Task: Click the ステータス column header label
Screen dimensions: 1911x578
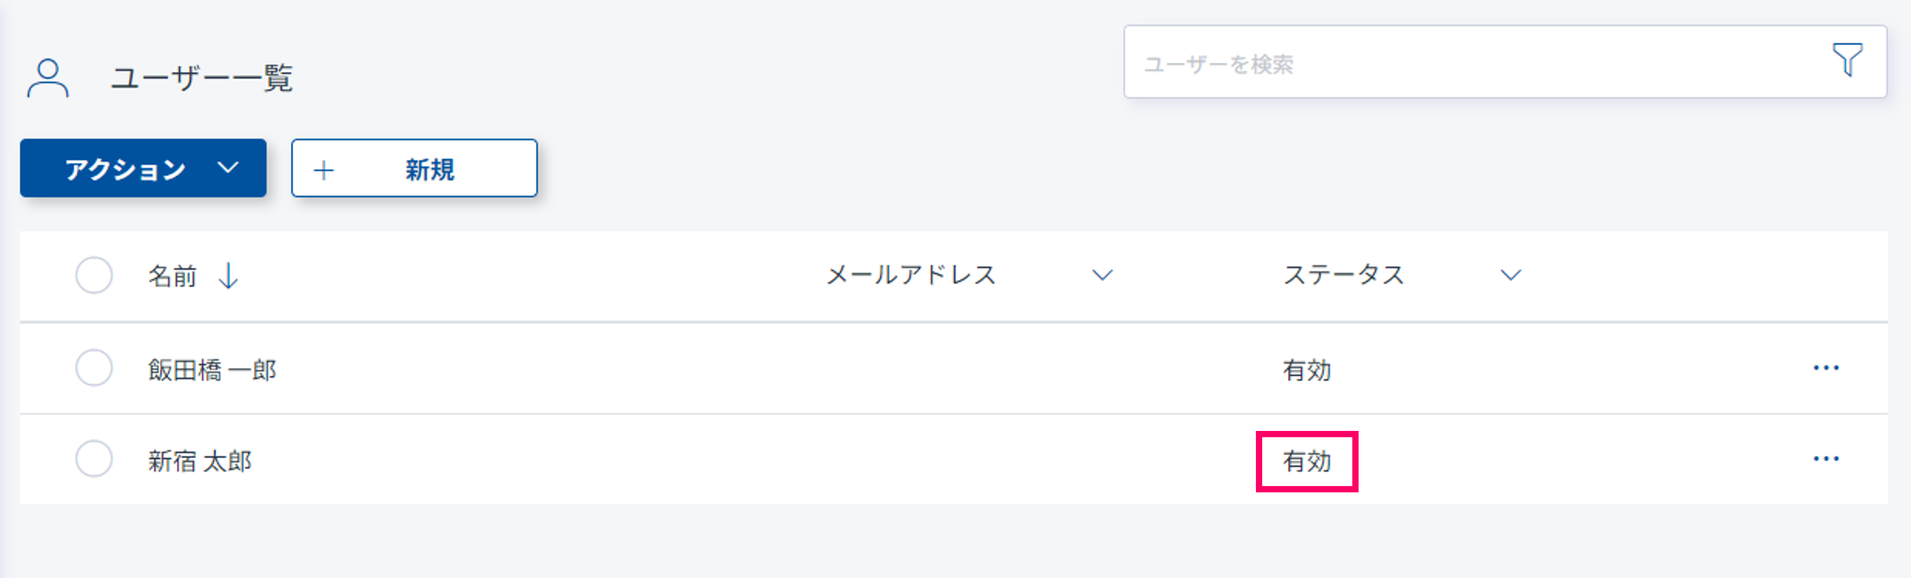Action: point(1343,275)
